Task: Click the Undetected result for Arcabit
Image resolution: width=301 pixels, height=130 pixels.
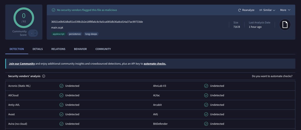Action: pos(217,105)
